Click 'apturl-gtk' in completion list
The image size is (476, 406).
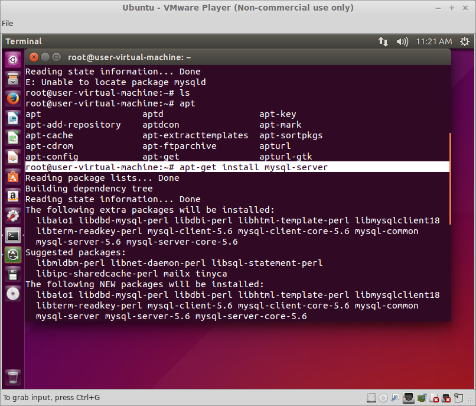point(286,157)
